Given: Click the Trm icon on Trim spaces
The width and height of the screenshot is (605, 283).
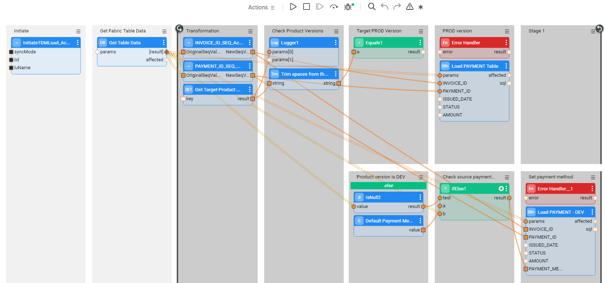Looking at the screenshot, I should tap(275, 74).
